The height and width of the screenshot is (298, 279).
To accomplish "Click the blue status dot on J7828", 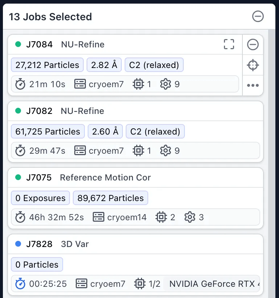I will pyautogui.click(x=18, y=244).
